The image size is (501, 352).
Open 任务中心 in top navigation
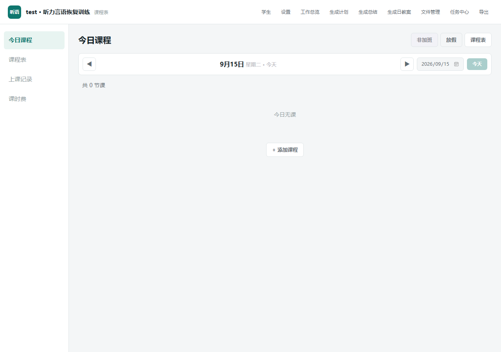pos(460,12)
